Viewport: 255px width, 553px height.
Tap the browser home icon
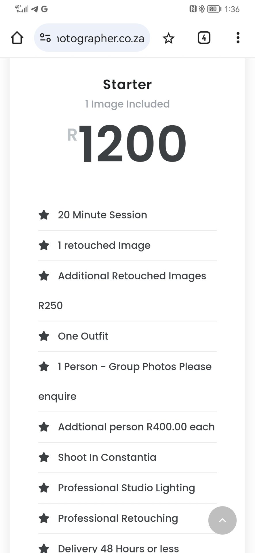tap(17, 38)
